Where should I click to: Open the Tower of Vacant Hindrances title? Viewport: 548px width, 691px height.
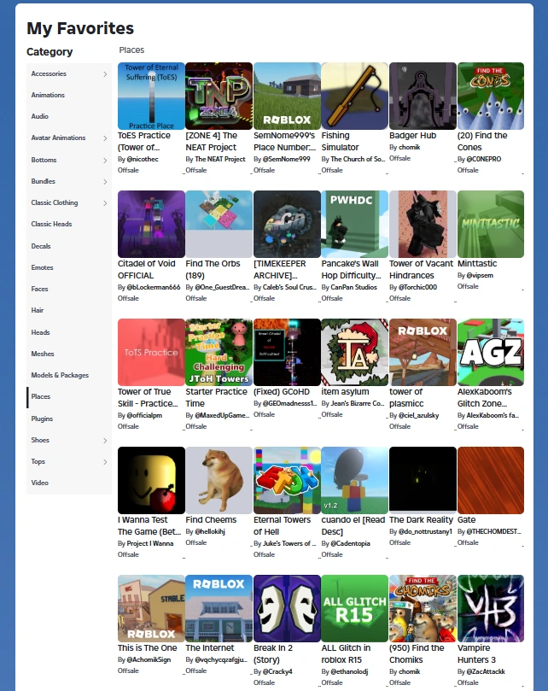(x=421, y=269)
